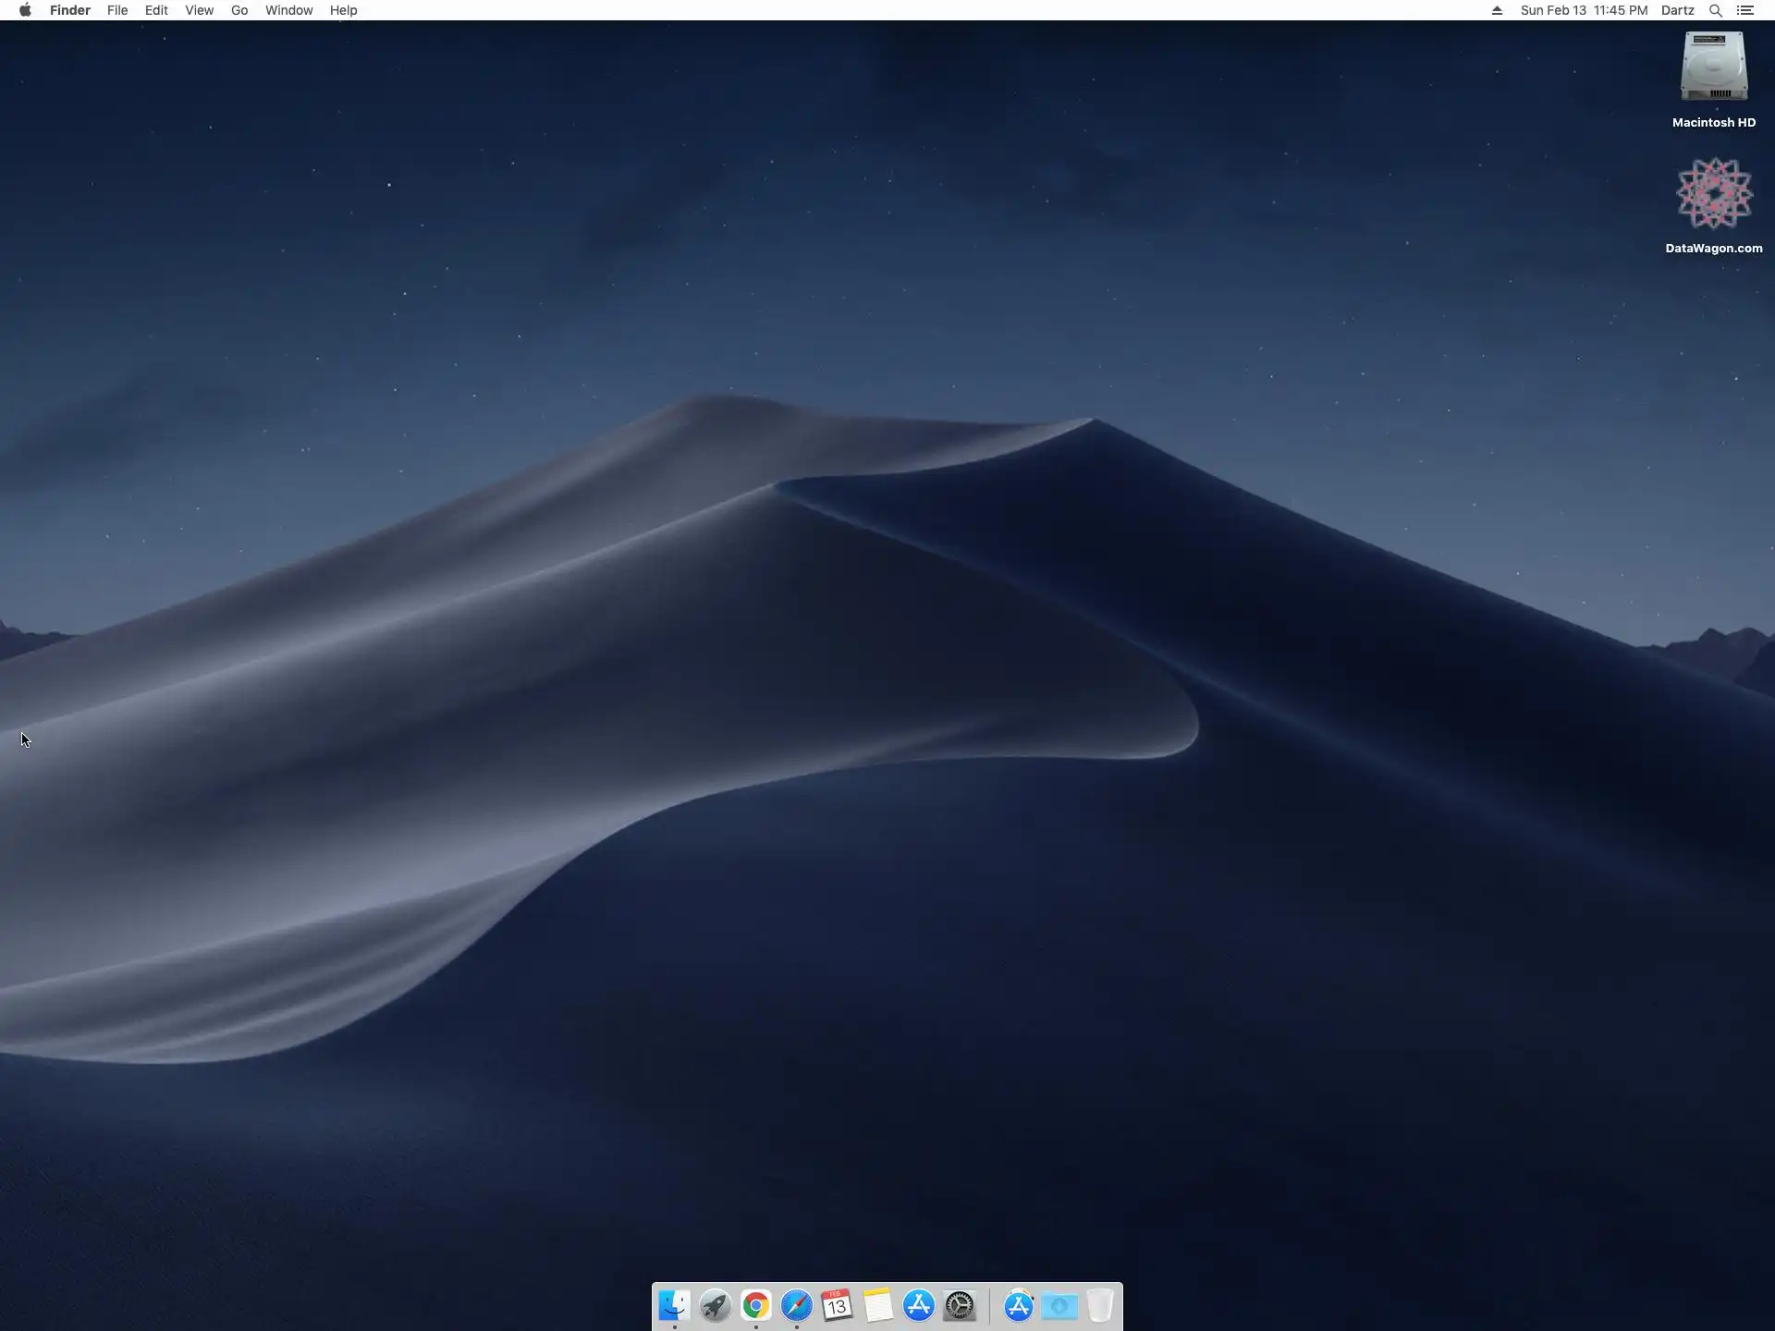1775x1331 pixels.
Task: Open Google Chrome from the Dock
Action: tap(755, 1305)
